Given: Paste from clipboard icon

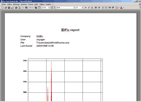Looking at the screenshot, I should click(26, 8).
